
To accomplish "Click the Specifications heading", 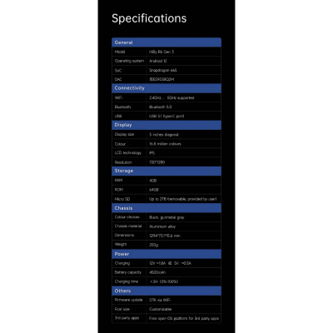I will [149, 18].
